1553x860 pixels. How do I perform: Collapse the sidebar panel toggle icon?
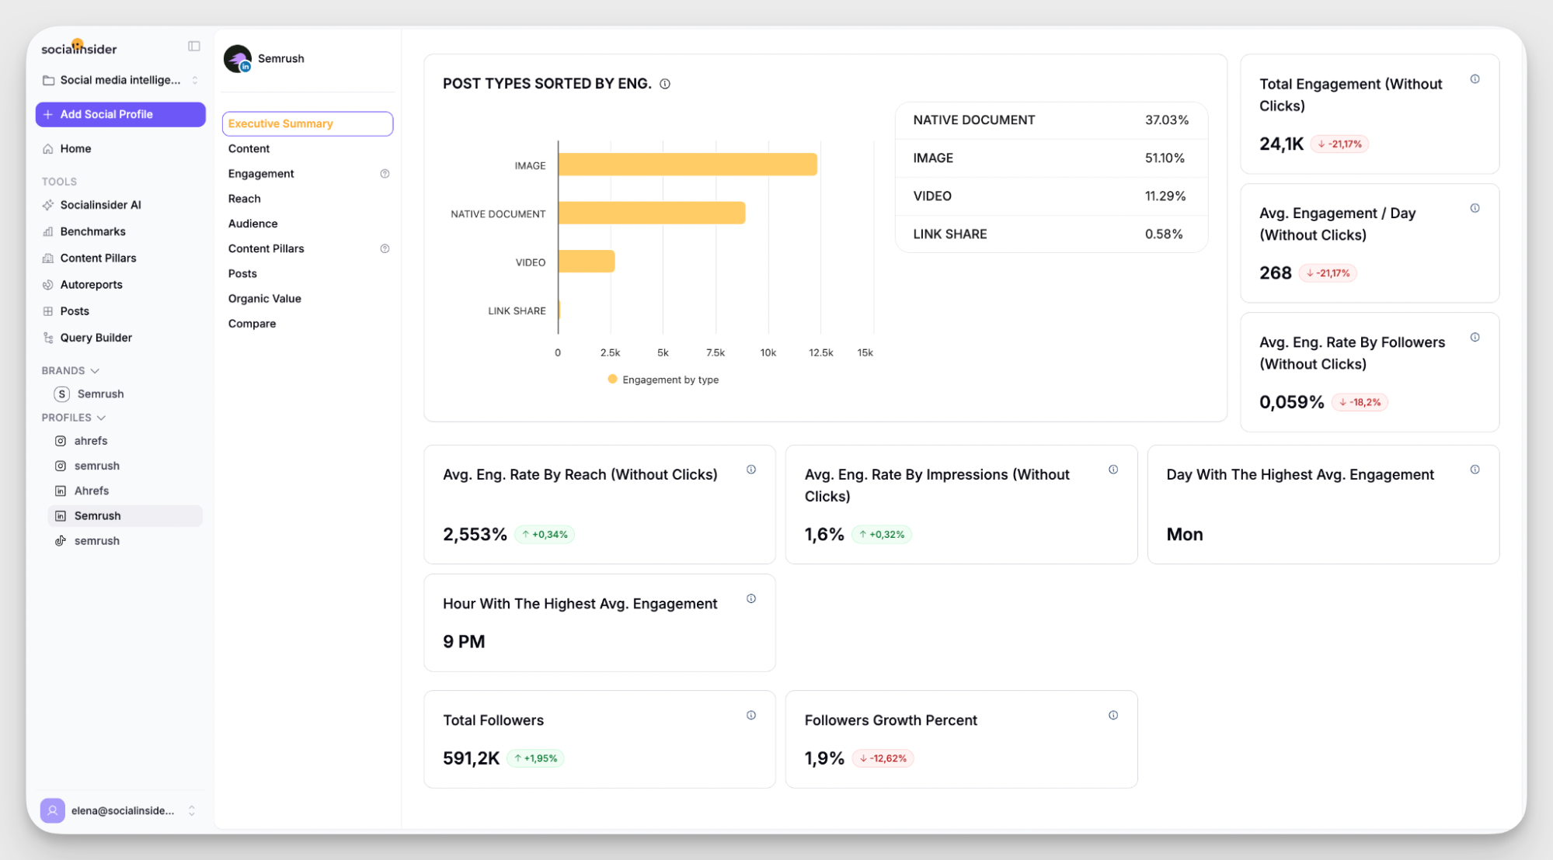[x=194, y=47]
